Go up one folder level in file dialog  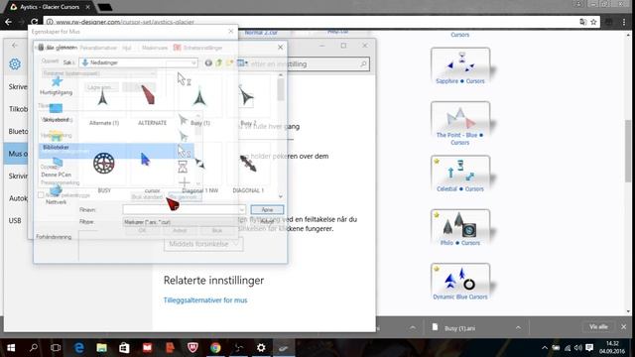(218, 62)
